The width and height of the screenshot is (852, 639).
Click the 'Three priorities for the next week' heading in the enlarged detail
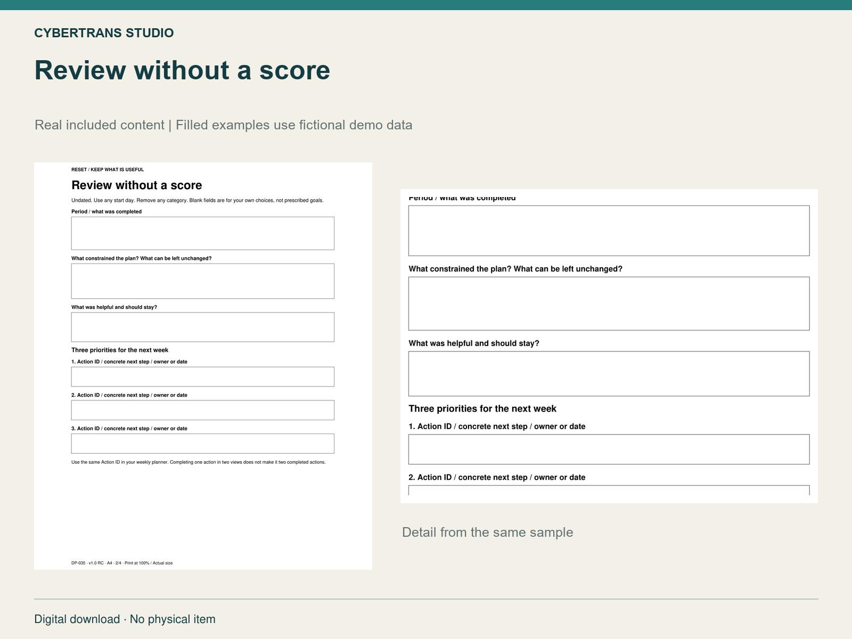click(x=482, y=409)
